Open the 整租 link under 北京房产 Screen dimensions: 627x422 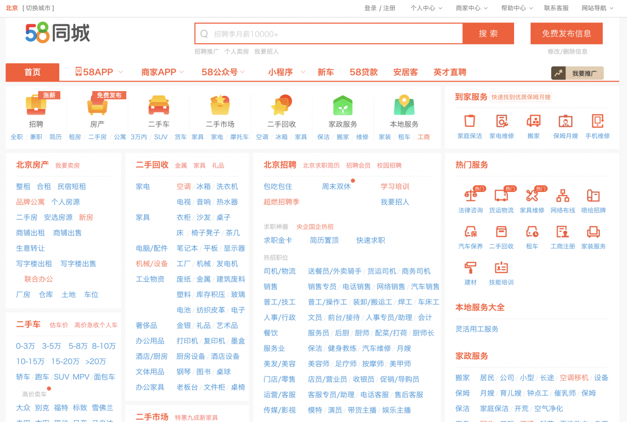pyautogui.click(x=23, y=186)
